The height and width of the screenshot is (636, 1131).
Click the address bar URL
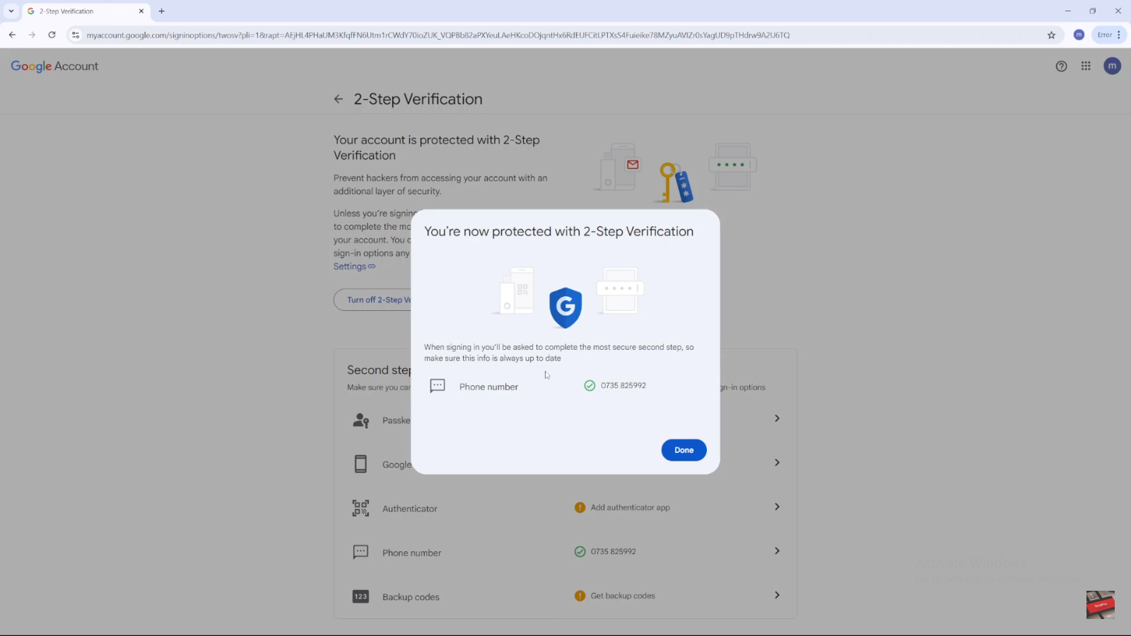click(438, 35)
